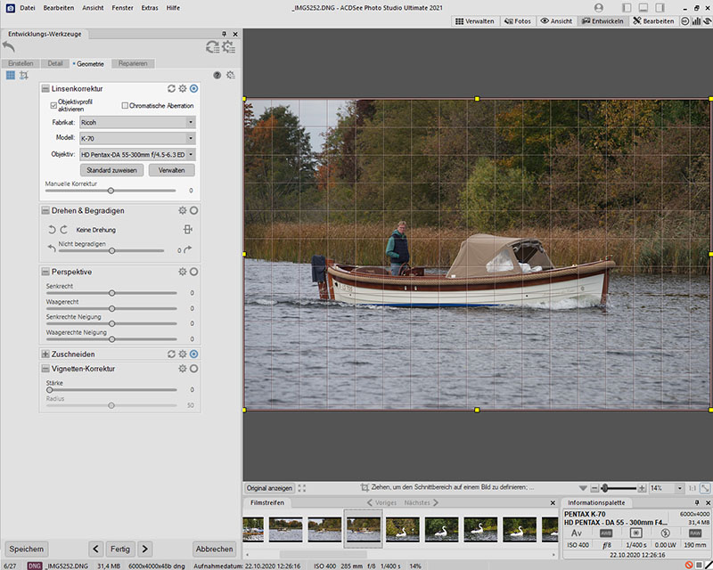The height and width of the screenshot is (570, 713).
Task: Switch to the Detail tab
Action: point(55,64)
